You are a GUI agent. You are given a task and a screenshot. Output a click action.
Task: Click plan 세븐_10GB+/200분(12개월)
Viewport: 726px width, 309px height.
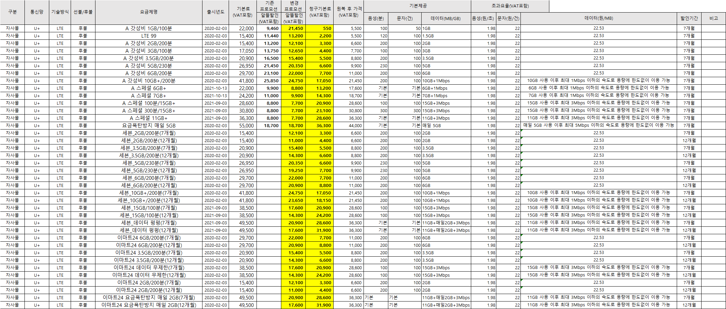(x=149, y=201)
